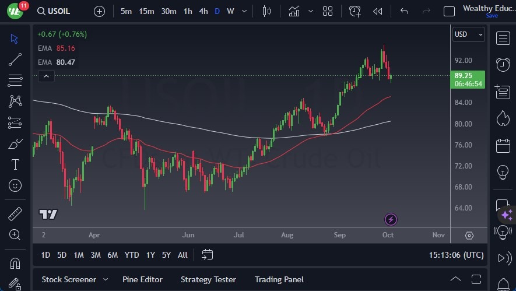Select the ruler measure tool
Image resolution: width=516 pixels, height=291 pixels.
15,214
